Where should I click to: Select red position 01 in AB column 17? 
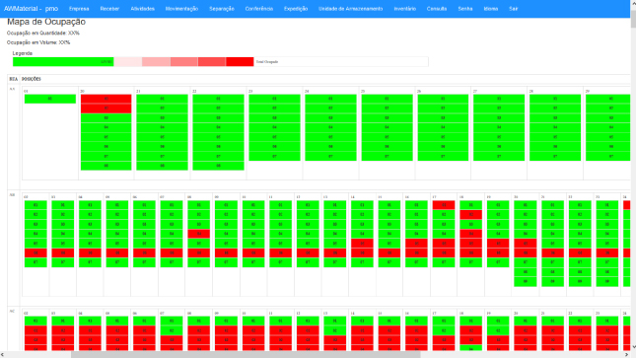pos(444,205)
